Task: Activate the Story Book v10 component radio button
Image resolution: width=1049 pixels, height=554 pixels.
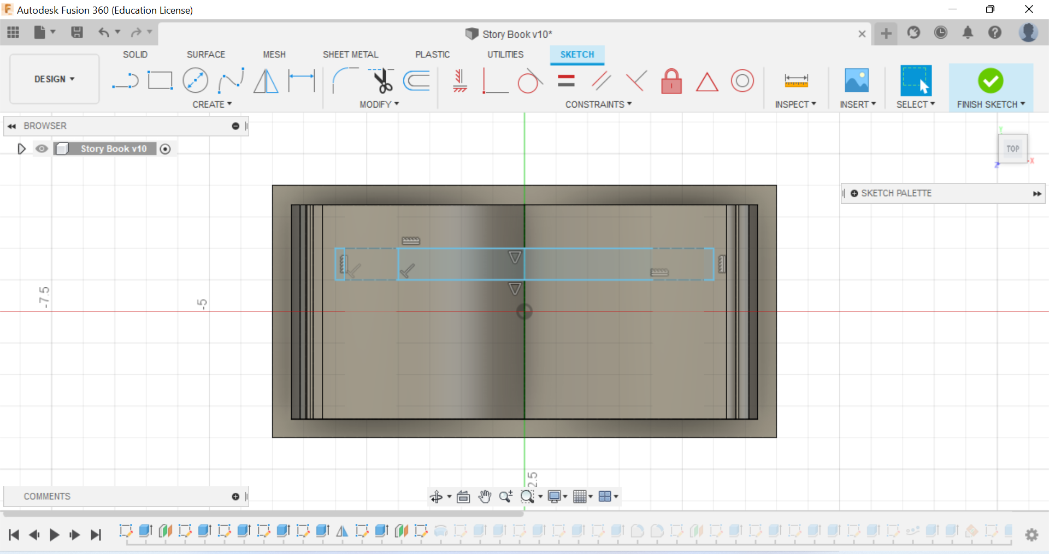Action: (165, 149)
